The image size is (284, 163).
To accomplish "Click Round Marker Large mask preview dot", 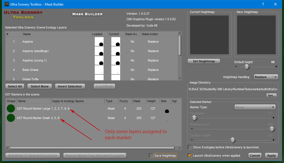I will pos(167,111).
